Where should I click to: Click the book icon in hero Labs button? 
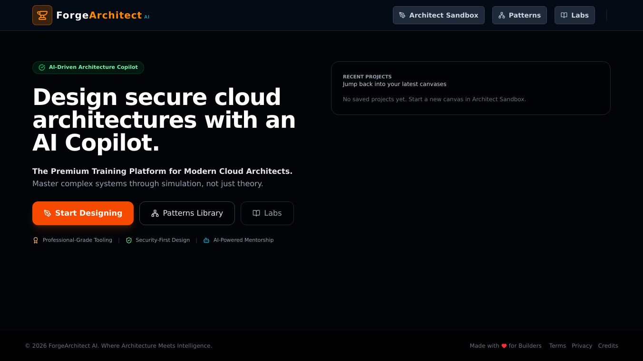pos(256,213)
